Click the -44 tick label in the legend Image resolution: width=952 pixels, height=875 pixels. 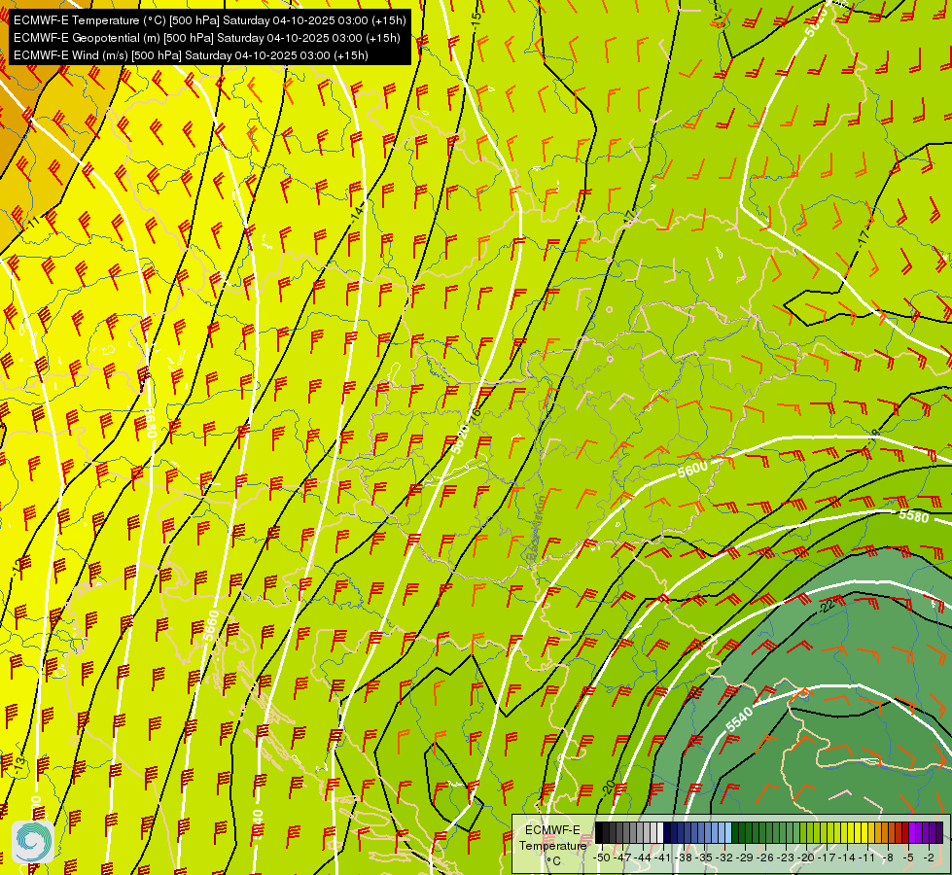(643, 857)
